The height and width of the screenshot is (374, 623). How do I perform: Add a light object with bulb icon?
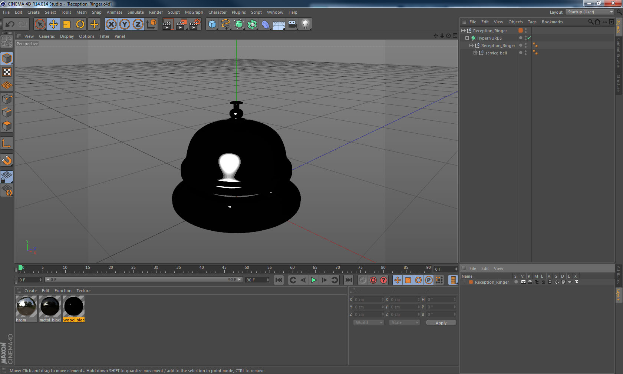tap(305, 24)
